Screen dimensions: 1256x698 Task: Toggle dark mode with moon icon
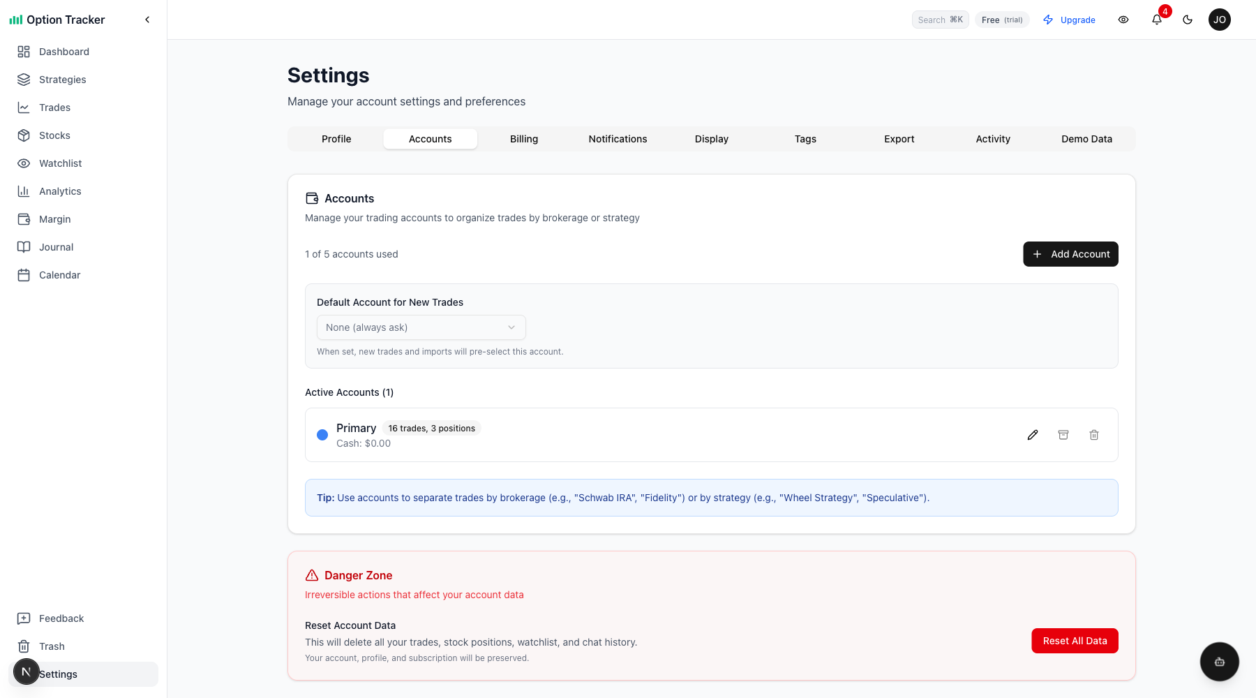coord(1188,20)
